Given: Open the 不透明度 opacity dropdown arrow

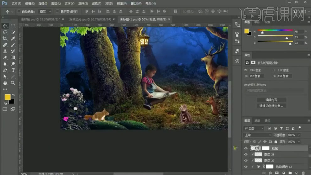Looking at the screenshot, I should (x=299, y=135).
